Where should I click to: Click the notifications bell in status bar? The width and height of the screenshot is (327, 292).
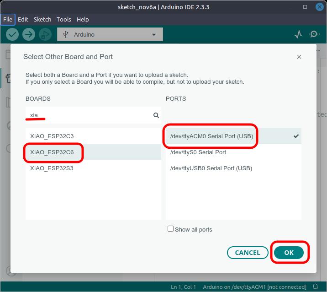[x=315, y=287]
